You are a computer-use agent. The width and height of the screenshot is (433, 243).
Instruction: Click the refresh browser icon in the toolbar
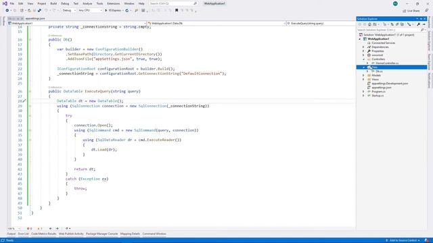click(x=127, y=11)
